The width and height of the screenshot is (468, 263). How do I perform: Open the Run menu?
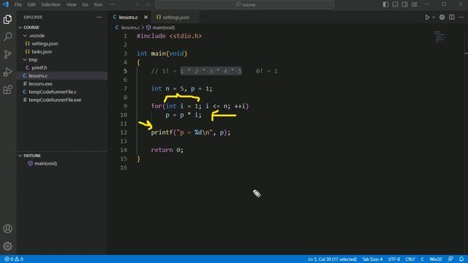98,4
